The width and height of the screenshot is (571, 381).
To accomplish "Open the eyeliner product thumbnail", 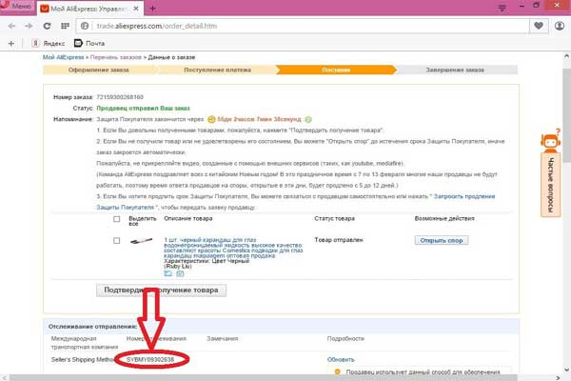I will pos(141,241).
